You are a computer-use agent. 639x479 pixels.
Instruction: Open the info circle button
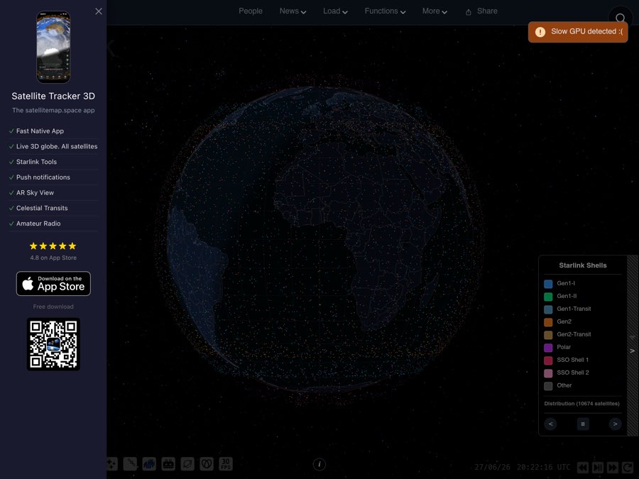(x=319, y=464)
